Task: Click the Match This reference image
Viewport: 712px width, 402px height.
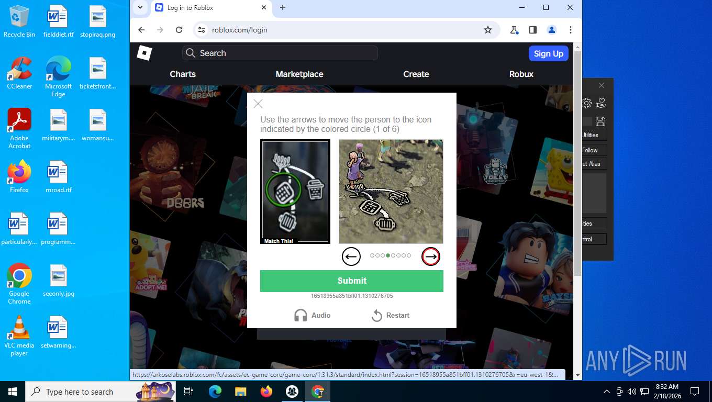Action: [x=295, y=192]
